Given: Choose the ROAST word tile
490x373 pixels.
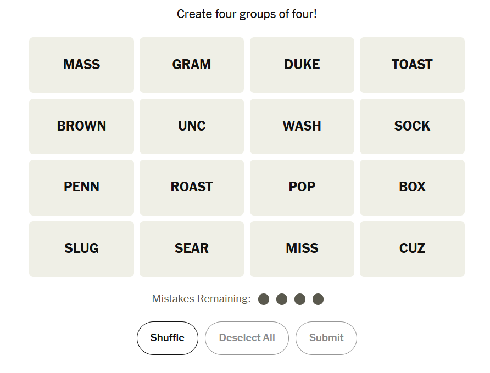Looking at the screenshot, I should tap(192, 187).
